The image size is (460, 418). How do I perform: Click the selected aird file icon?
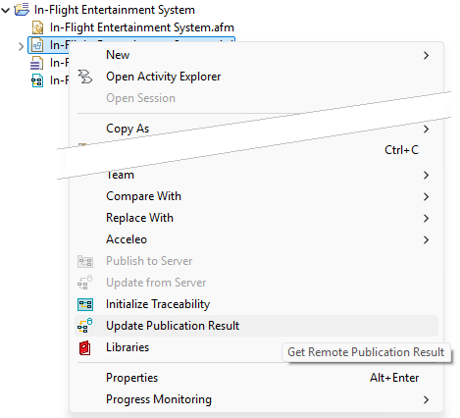[37, 45]
